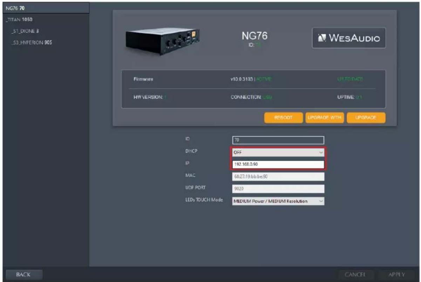The height and width of the screenshot is (282, 421).
Task: Click the HW VERSION label
Action: (149, 97)
